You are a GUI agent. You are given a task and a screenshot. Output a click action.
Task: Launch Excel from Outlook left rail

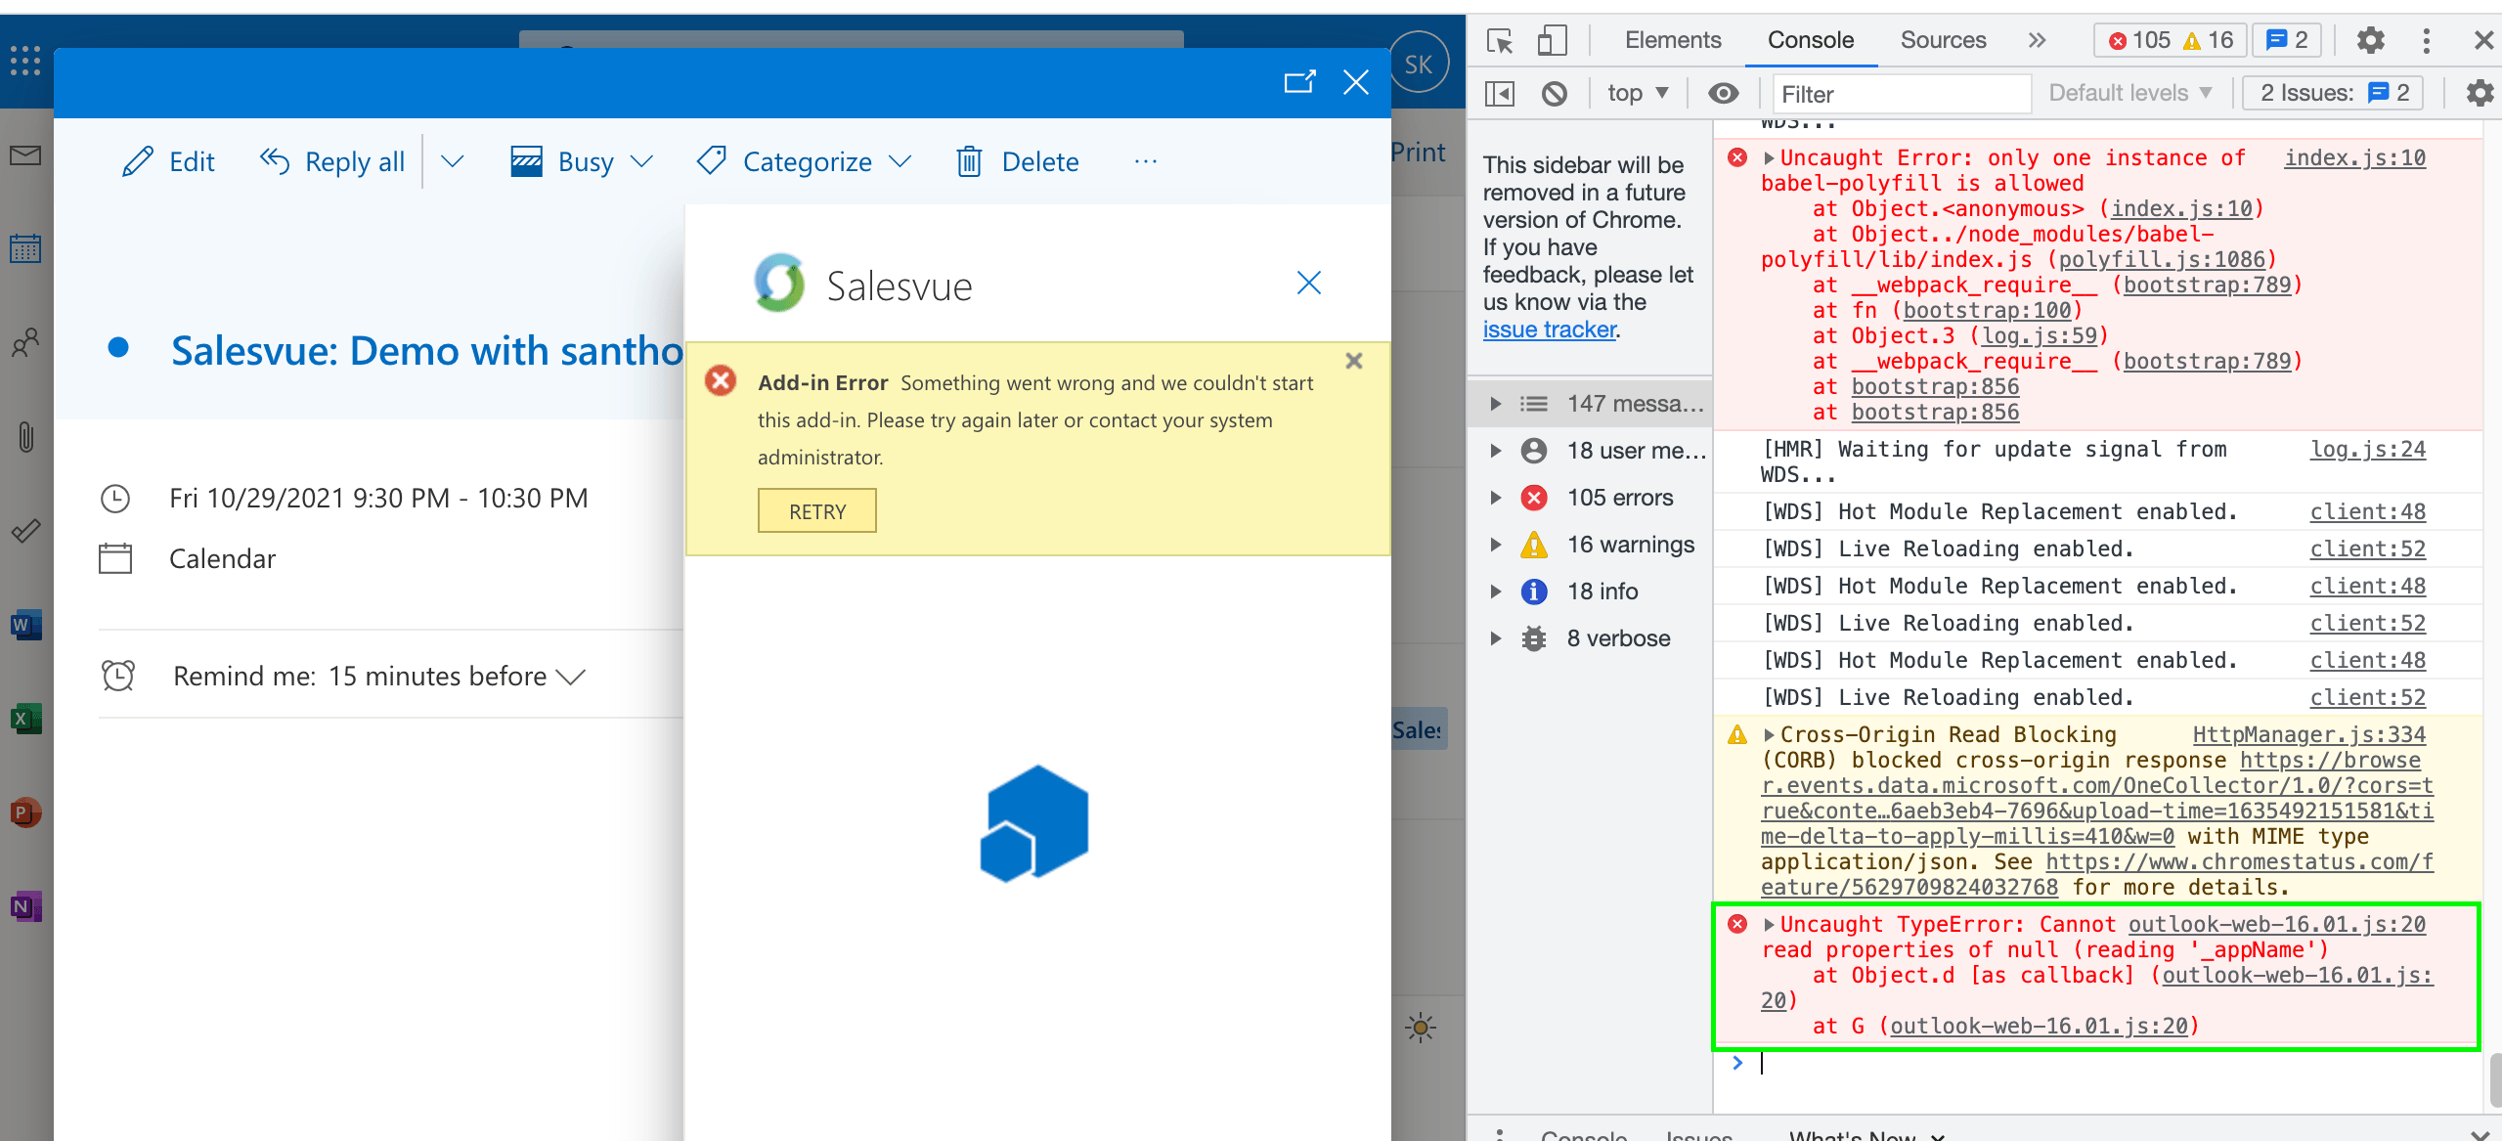(25, 718)
